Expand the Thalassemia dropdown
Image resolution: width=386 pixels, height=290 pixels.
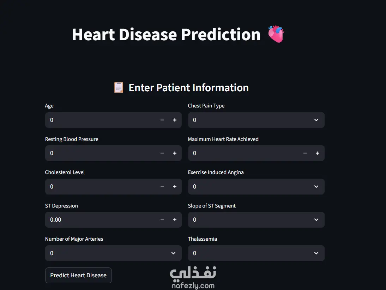tap(256, 253)
